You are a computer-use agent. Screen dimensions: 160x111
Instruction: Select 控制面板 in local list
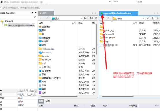tap(44, 38)
